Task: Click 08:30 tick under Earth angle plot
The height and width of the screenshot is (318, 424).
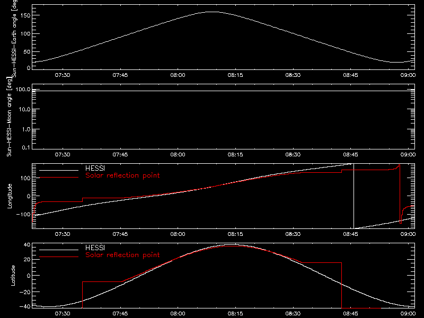Action: pyautogui.click(x=293, y=75)
